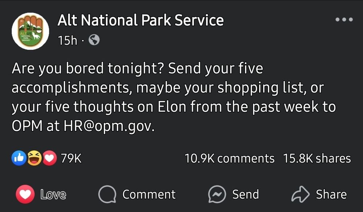The height and width of the screenshot is (212, 363).
Task: Select the Share label
Action: pyautogui.click(x=331, y=194)
